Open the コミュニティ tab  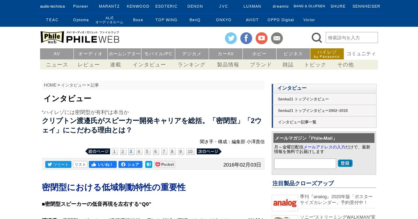click(361, 54)
